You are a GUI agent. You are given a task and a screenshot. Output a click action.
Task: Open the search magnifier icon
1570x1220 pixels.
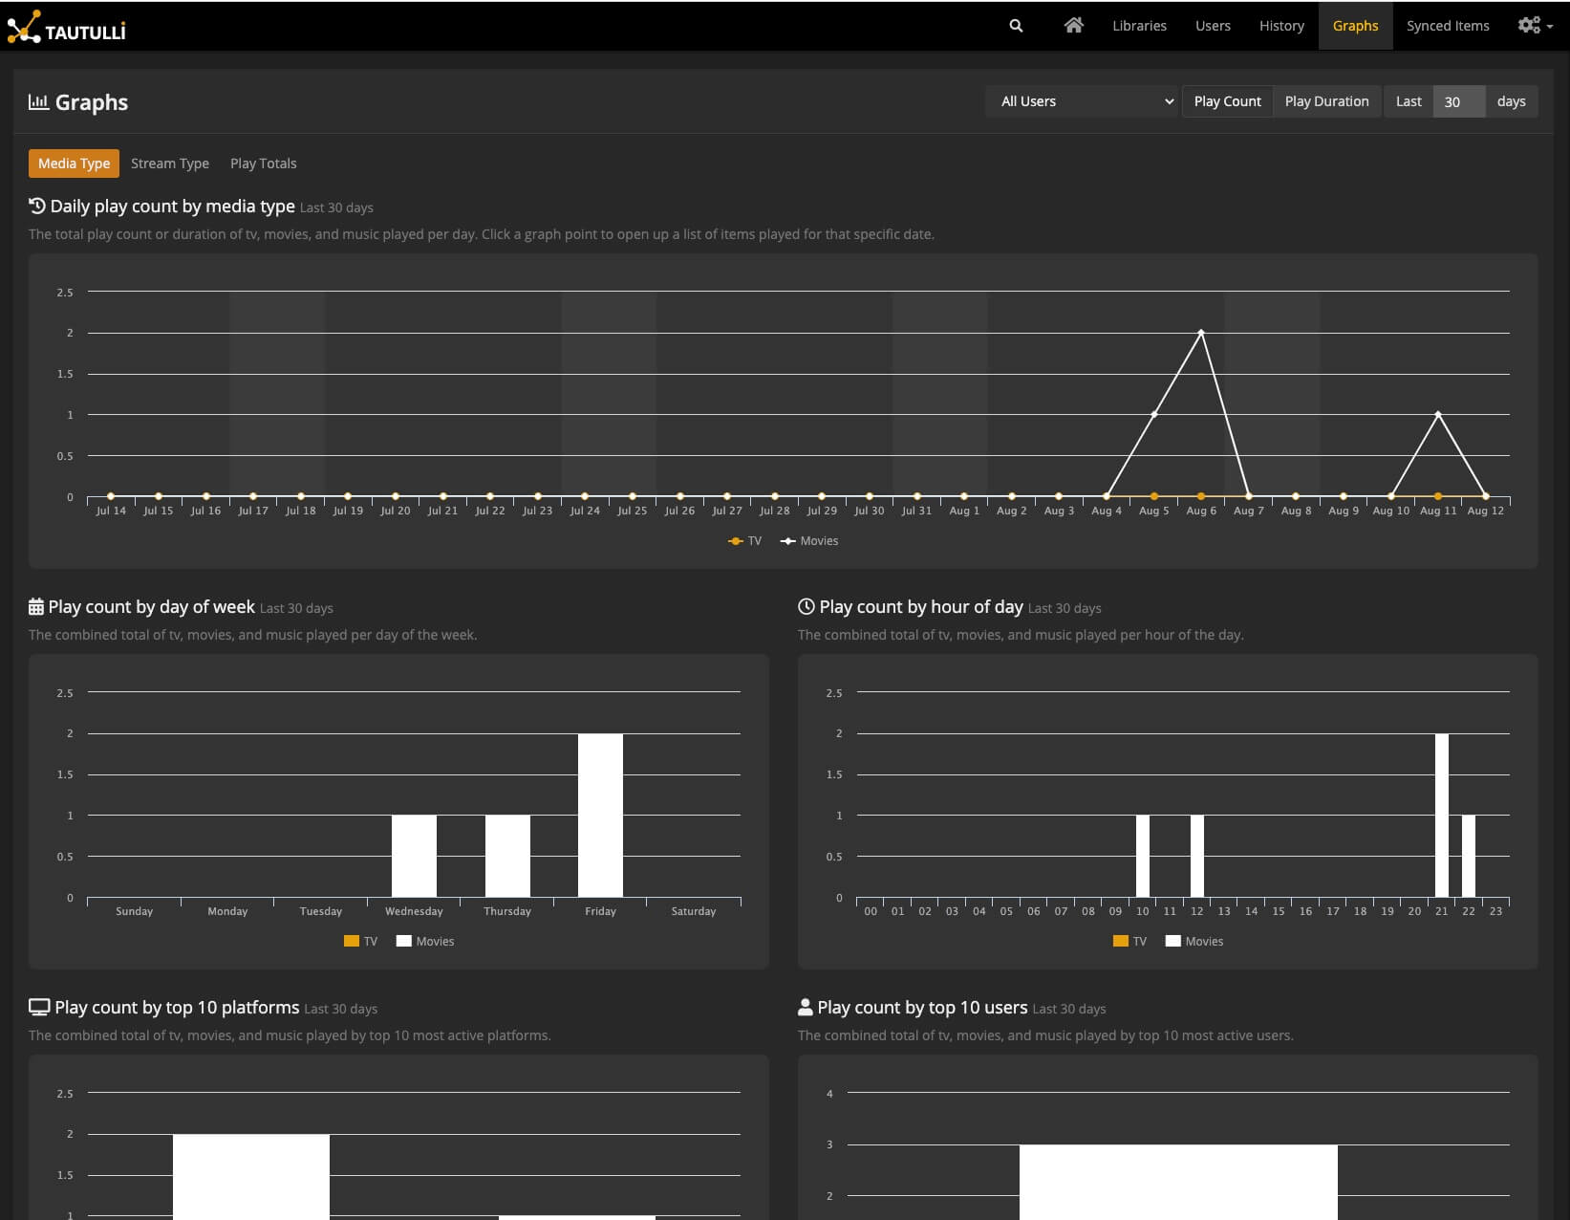1016,26
